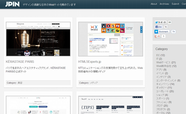Open the About page

click(154, 4)
